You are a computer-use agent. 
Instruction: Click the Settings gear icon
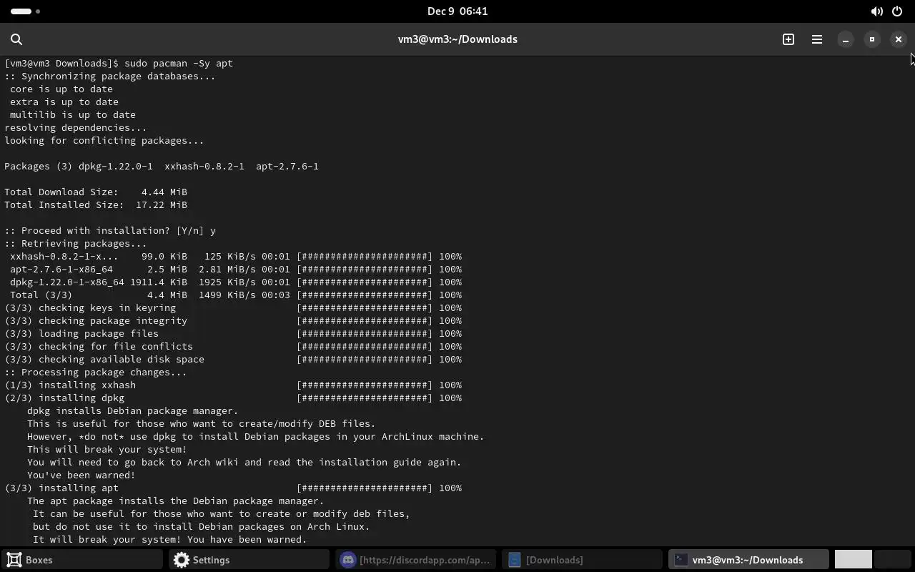point(182,560)
